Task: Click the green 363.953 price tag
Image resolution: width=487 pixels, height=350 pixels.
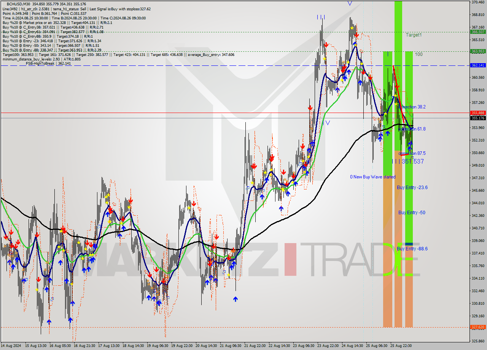Action: [478, 51]
